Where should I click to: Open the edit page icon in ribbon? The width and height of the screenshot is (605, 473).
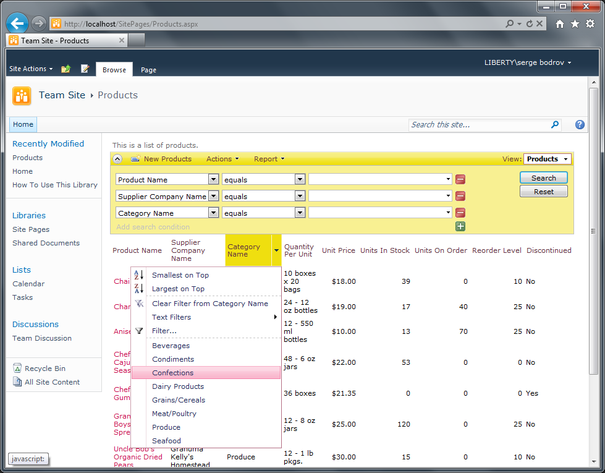point(85,69)
